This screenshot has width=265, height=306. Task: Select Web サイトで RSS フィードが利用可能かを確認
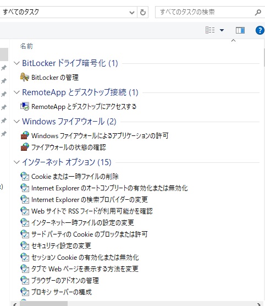[92, 211]
